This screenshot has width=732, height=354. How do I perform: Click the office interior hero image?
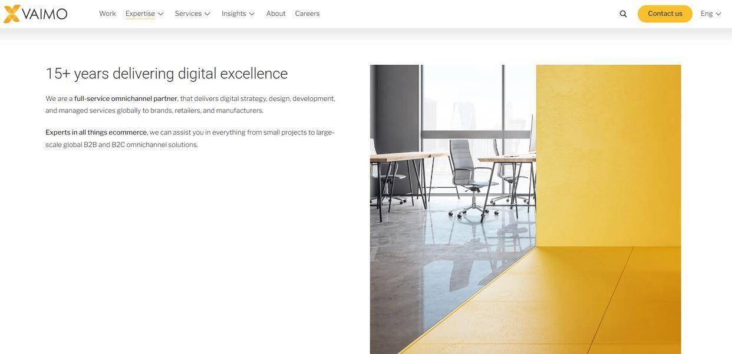[526, 209]
